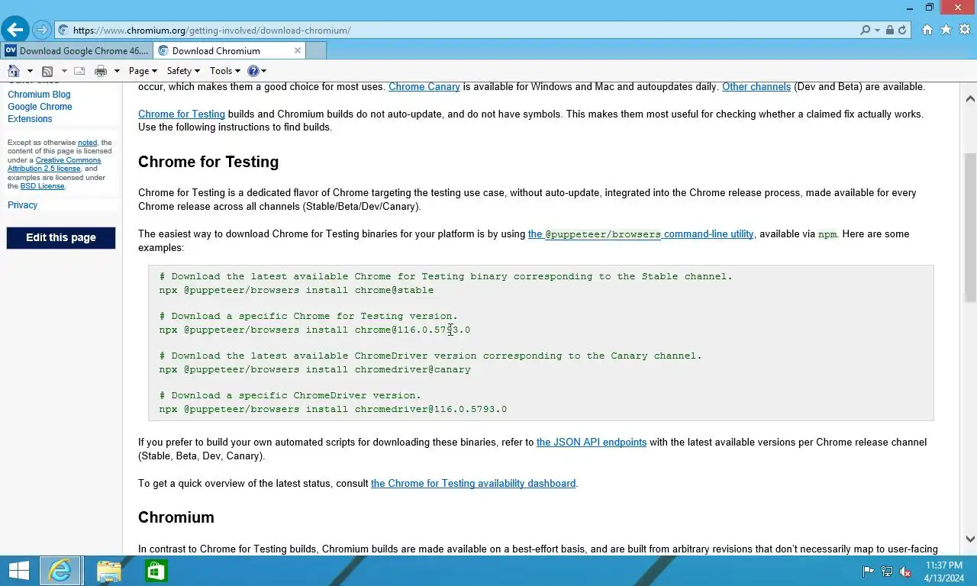Open the address bar autocomplete dropdown arrow
This screenshot has height=586, width=977.
tap(877, 31)
